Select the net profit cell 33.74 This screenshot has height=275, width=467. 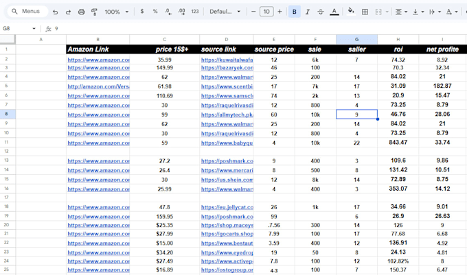point(442,143)
